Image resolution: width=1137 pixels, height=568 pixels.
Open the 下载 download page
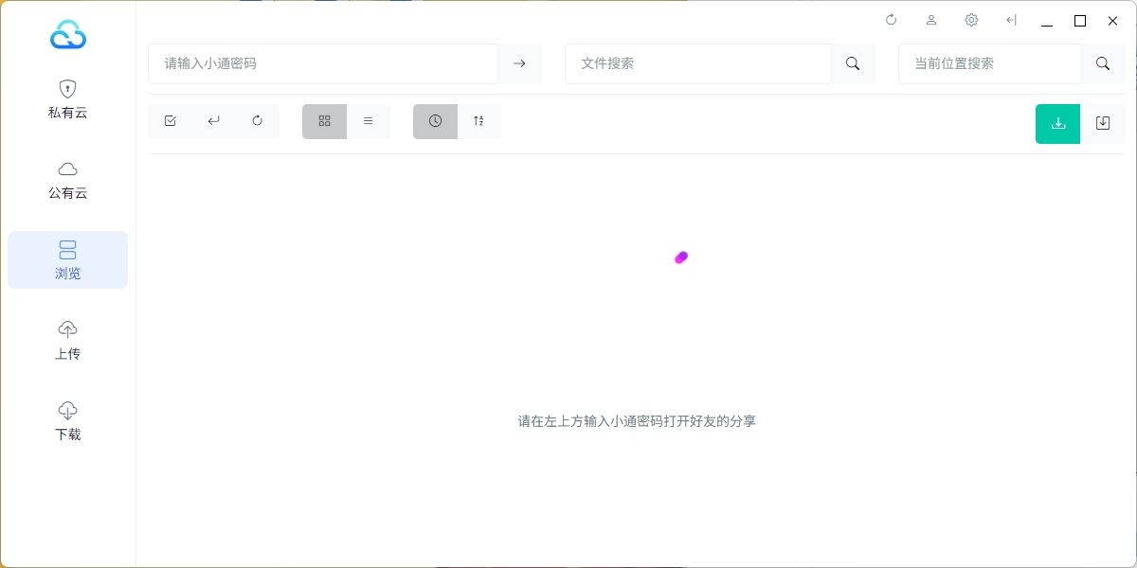point(67,421)
